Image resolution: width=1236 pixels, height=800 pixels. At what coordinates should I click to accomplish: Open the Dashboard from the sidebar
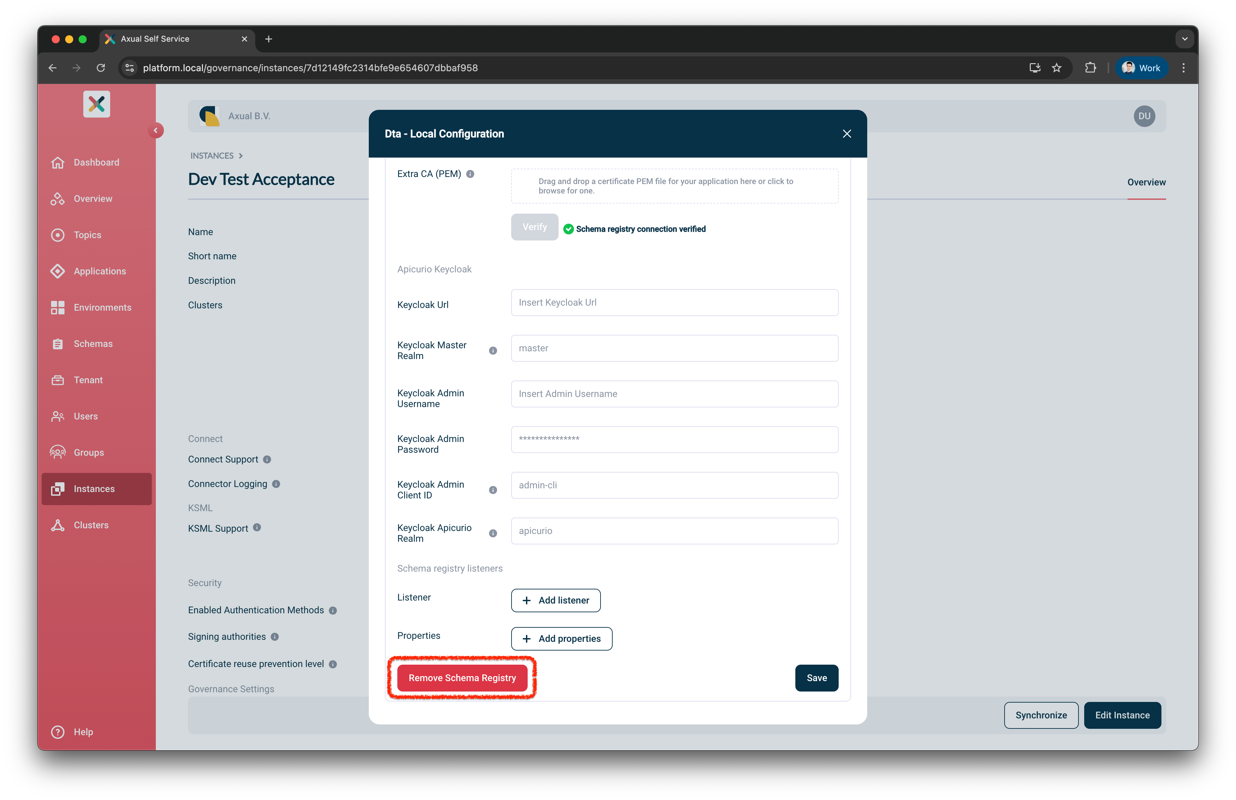(x=96, y=162)
